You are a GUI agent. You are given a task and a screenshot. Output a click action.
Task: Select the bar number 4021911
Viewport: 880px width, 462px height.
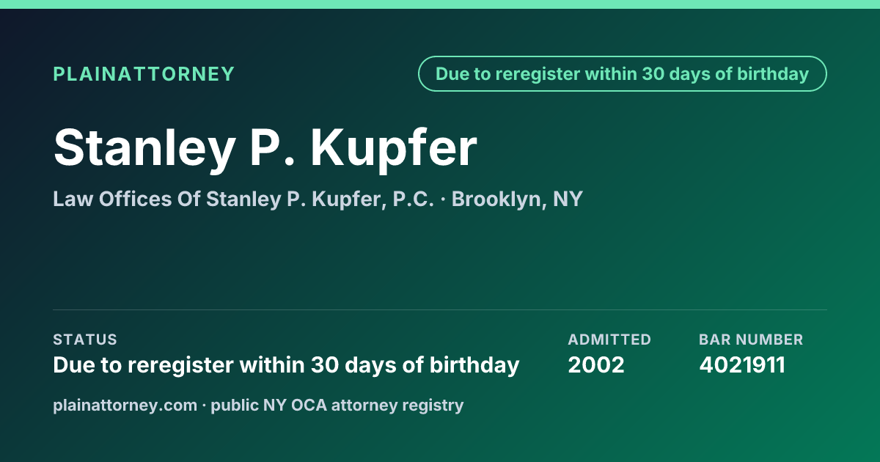click(742, 364)
